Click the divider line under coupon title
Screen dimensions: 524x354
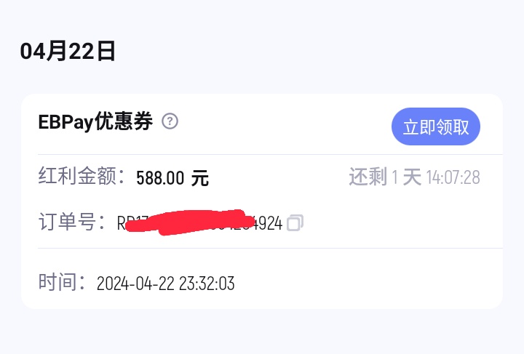pyautogui.click(x=270, y=155)
